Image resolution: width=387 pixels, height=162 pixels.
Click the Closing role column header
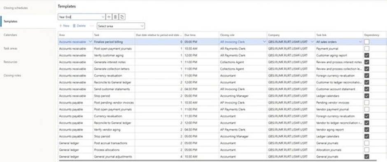click(242, 35)
